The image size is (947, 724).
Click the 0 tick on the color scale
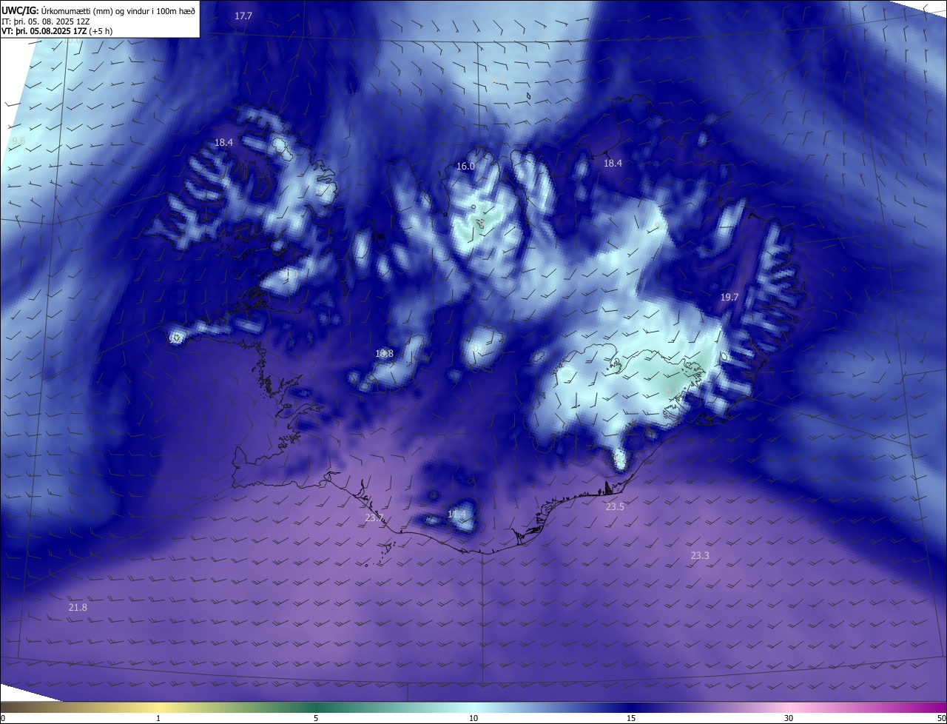pyautogui.click(x=3, y=718)
